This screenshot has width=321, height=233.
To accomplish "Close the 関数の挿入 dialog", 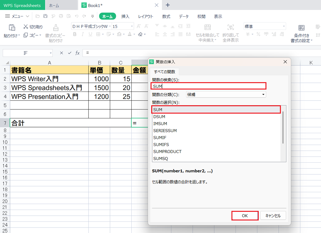I will coord(285,62).
